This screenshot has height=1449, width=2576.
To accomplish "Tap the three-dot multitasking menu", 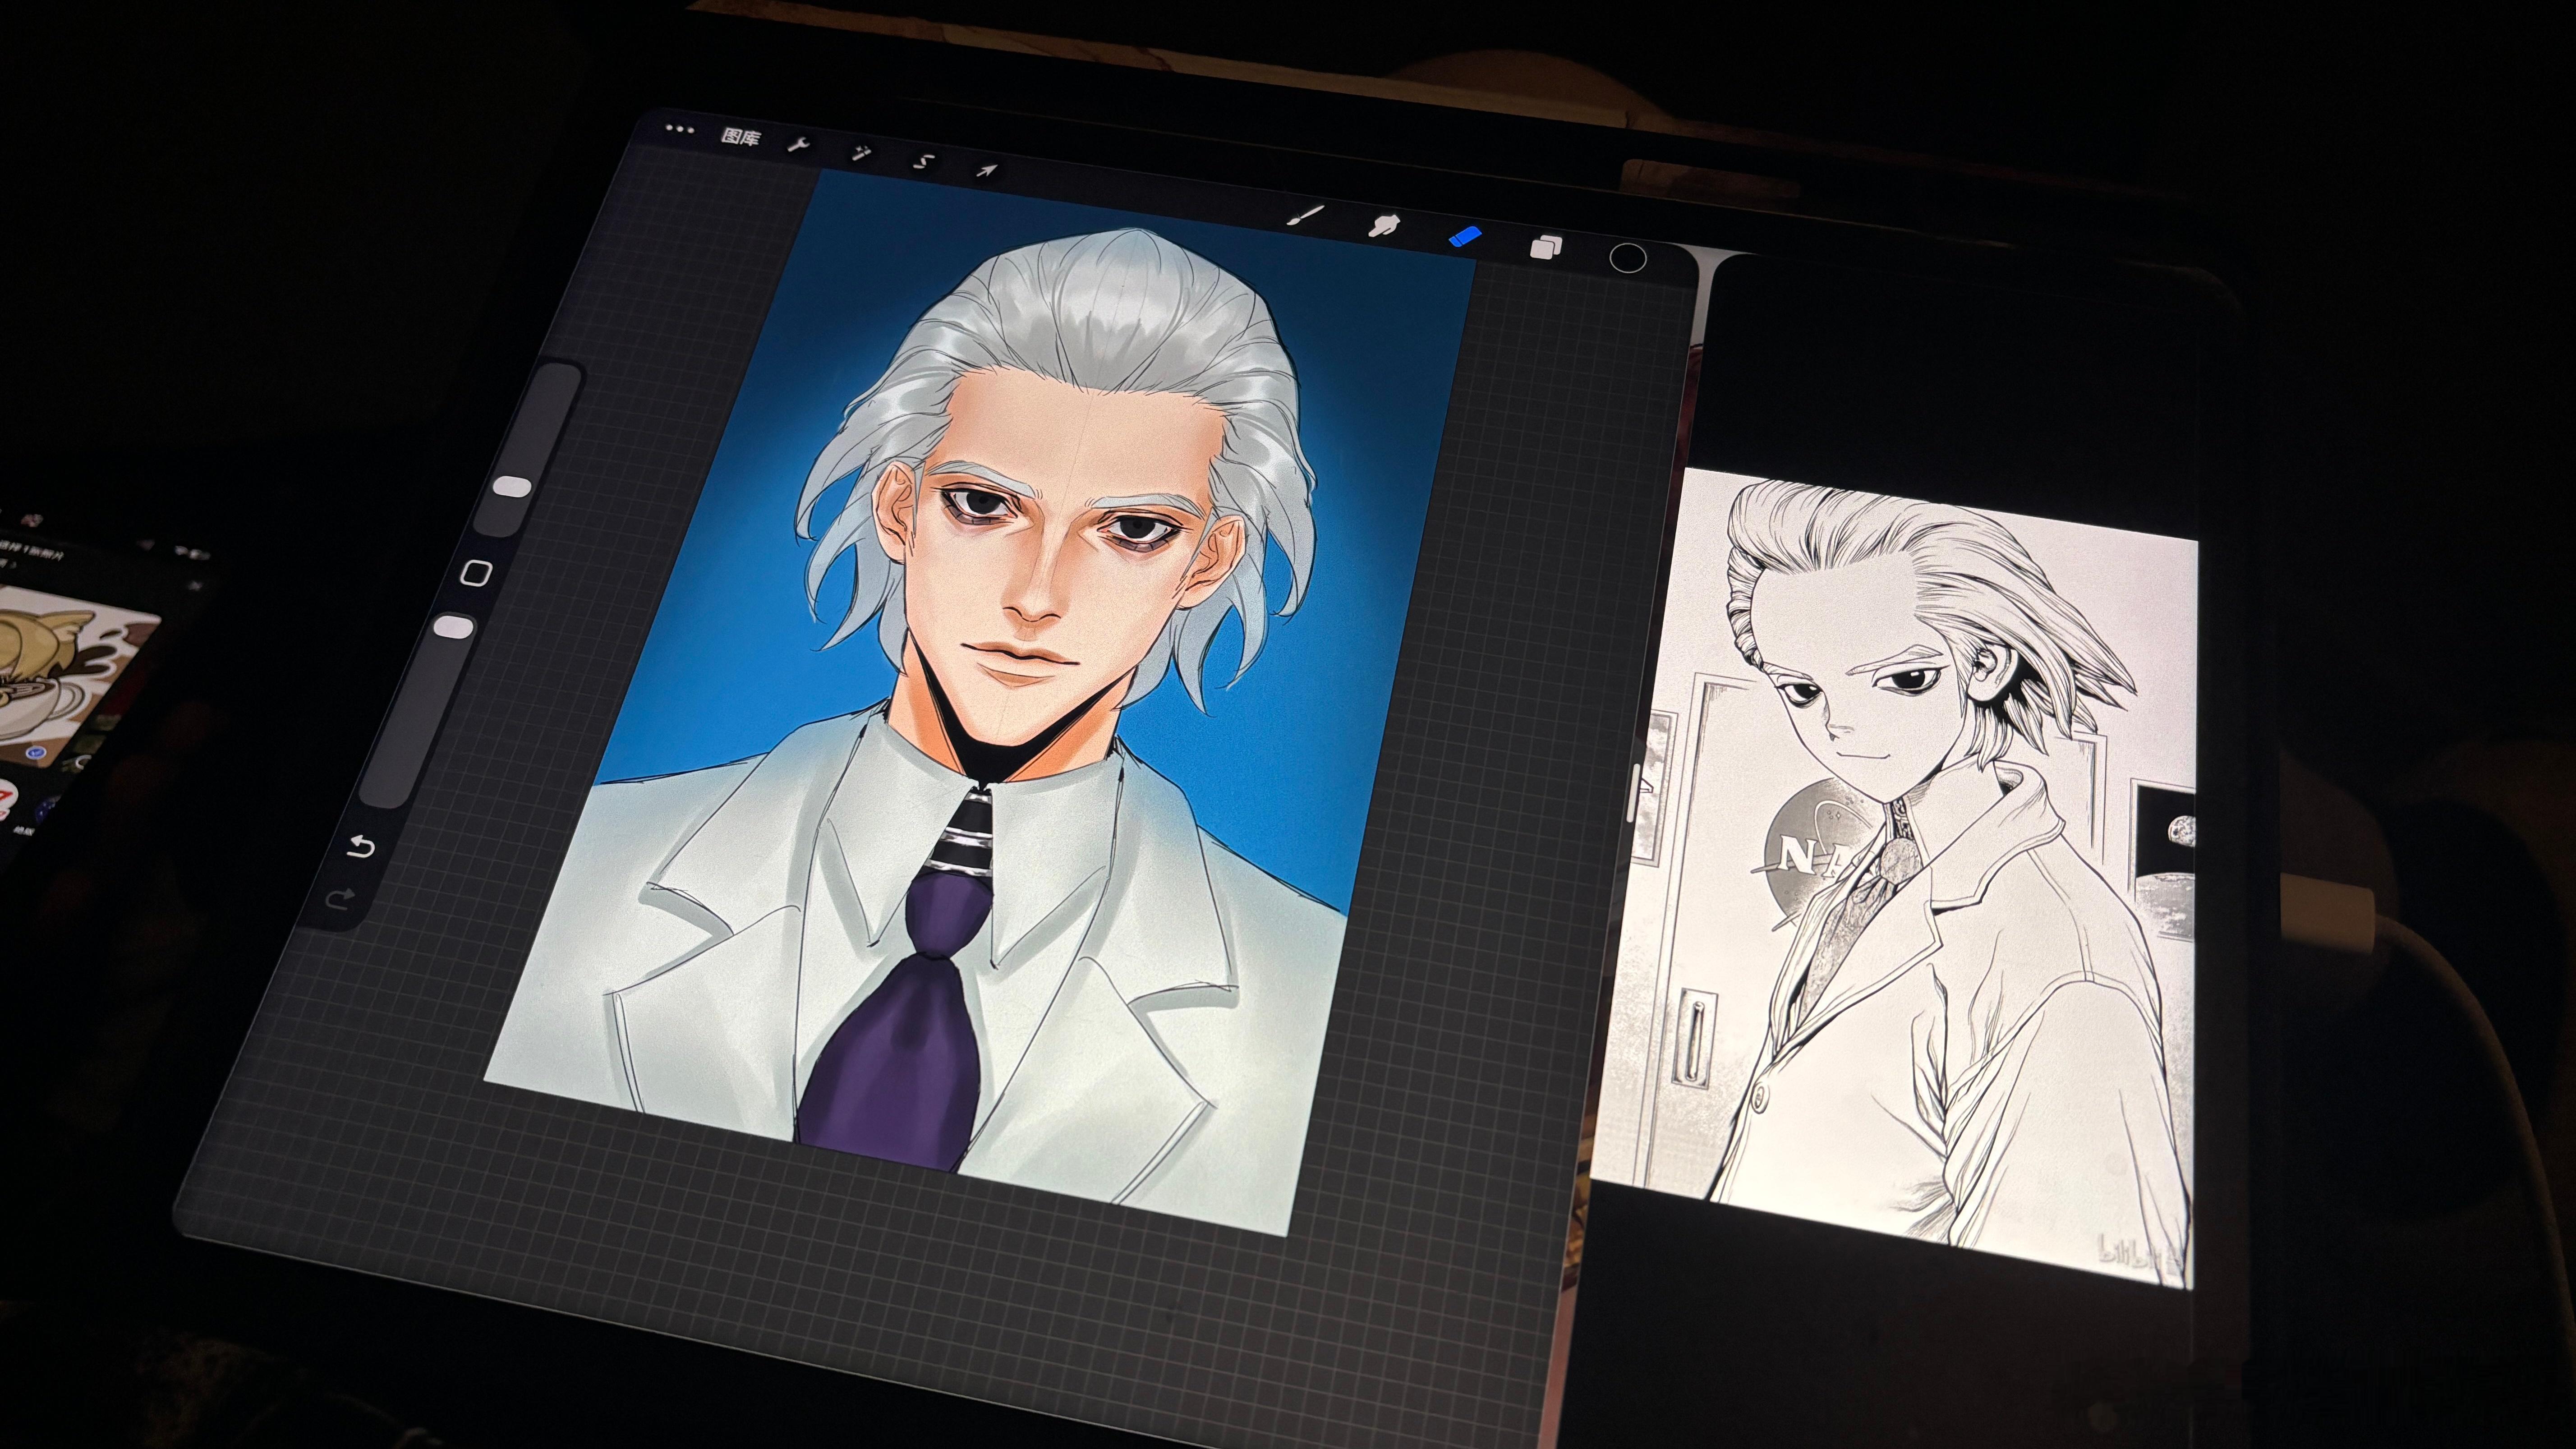I will click(679, 129).
